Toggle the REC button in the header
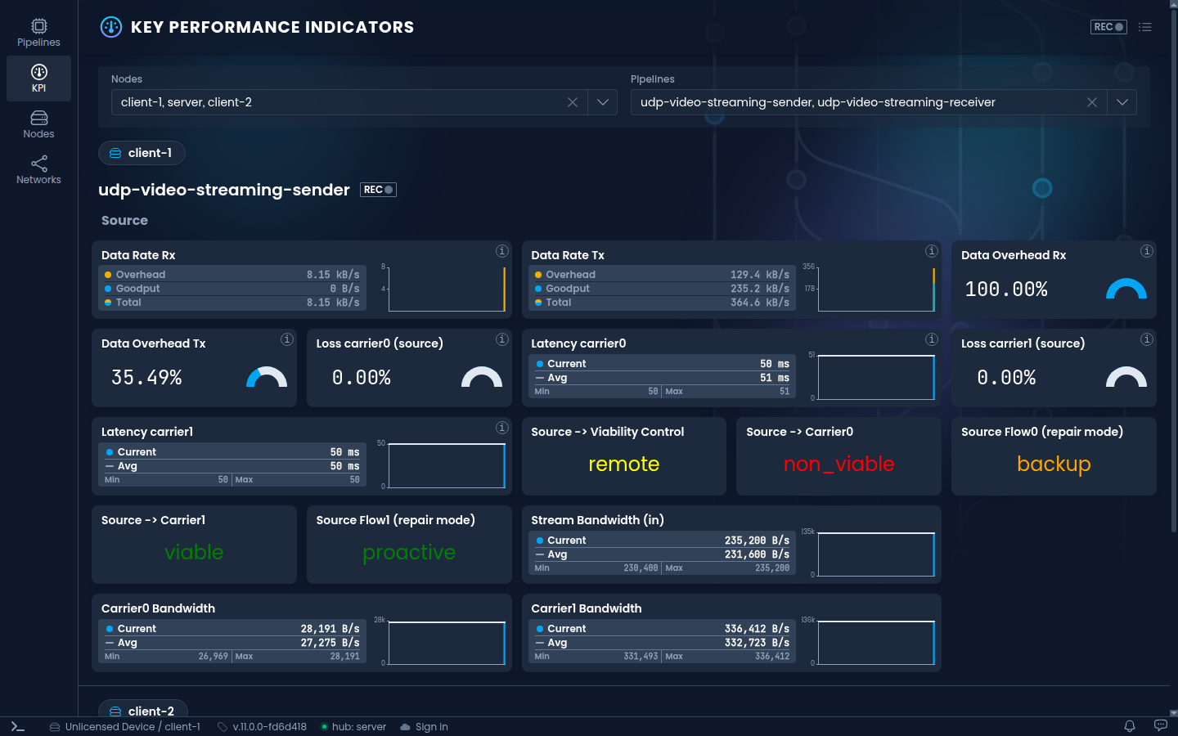Image resolution: width=1178 pixels, height=736 pixels. point(1108,27)
